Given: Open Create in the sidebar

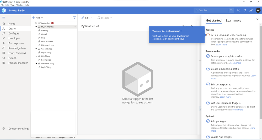Looking at the screenshot, I should [15, 29].
